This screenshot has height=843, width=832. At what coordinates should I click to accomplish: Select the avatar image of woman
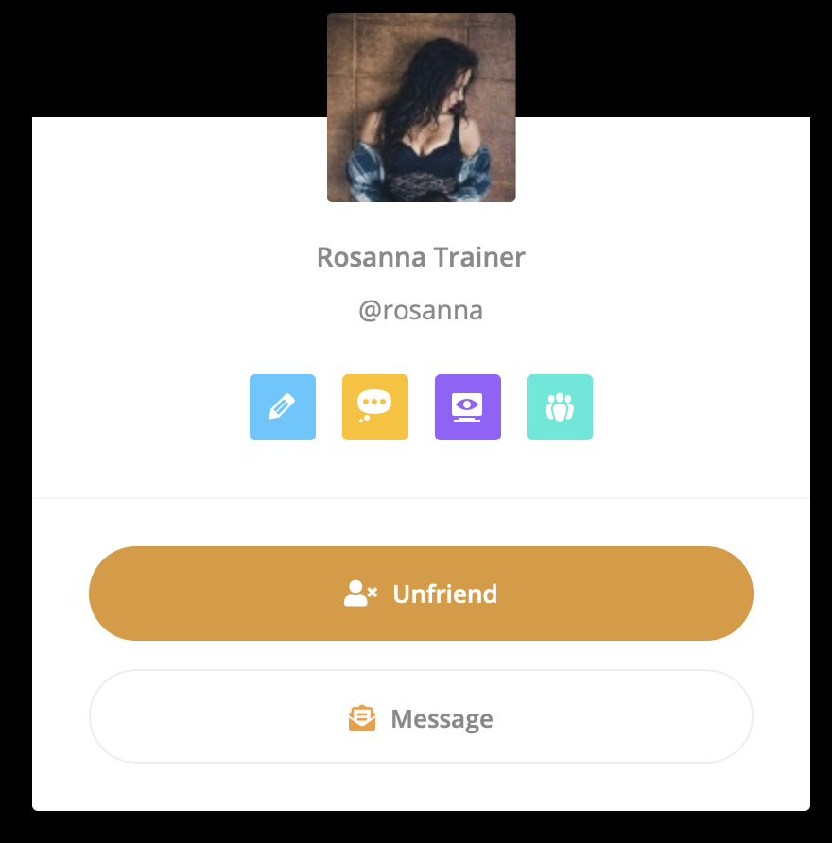tap(421, 108)
